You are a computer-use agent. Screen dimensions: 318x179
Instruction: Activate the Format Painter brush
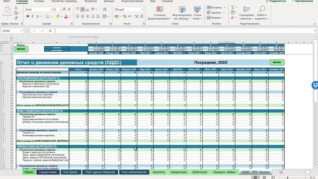16,18
